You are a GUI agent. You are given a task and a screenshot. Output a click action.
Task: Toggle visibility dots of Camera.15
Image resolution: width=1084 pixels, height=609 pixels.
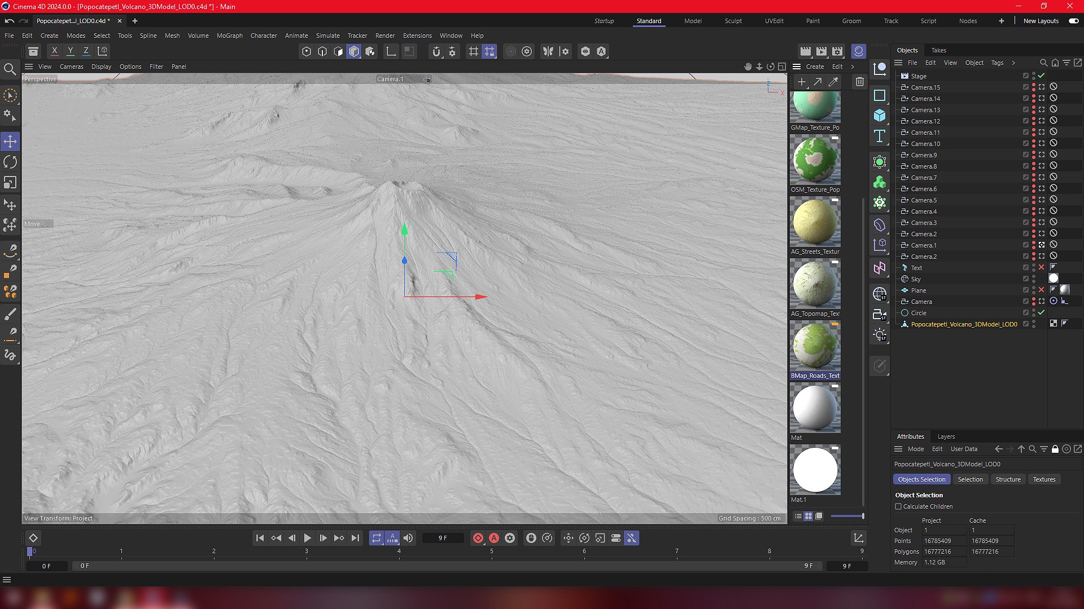pyautogui.click(x=1034, y=87)
